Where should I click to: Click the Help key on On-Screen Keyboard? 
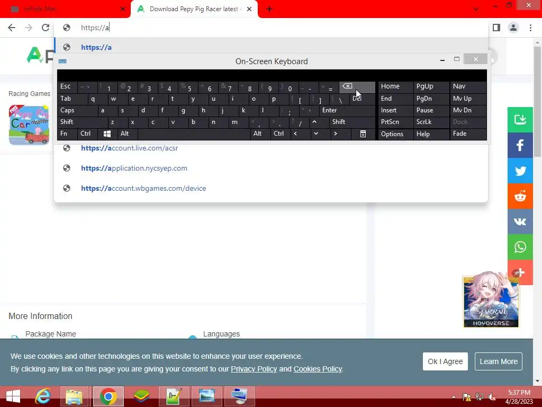pos(431,134)
